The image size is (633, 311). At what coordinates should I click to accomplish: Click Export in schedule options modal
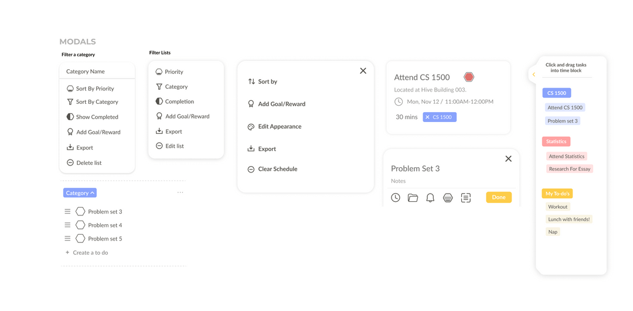pyautogui.click(x=261, y=149)
